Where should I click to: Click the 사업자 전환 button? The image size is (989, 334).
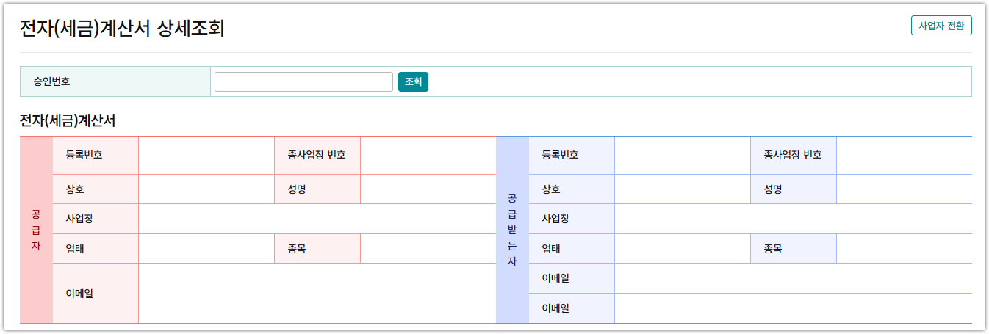941,26
